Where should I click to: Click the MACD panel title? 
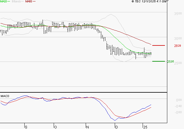point(5,96)
